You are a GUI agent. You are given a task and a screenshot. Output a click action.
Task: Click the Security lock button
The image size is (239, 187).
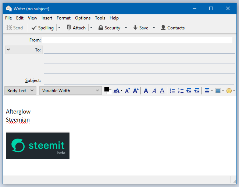[109, 28]
